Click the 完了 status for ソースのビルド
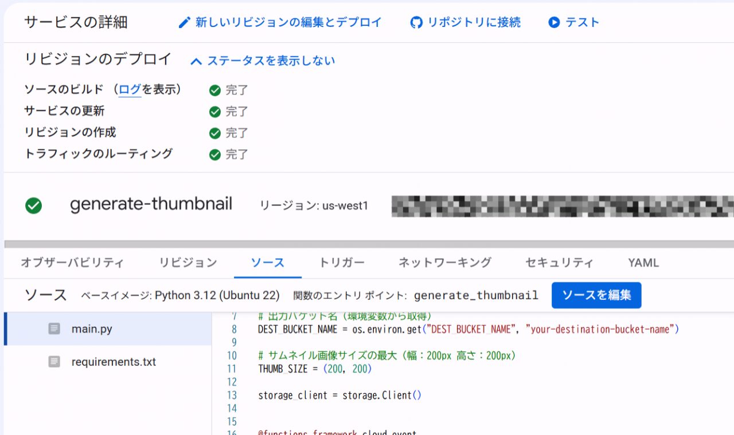This screenshot has height=435, width=734. (237, 90)
